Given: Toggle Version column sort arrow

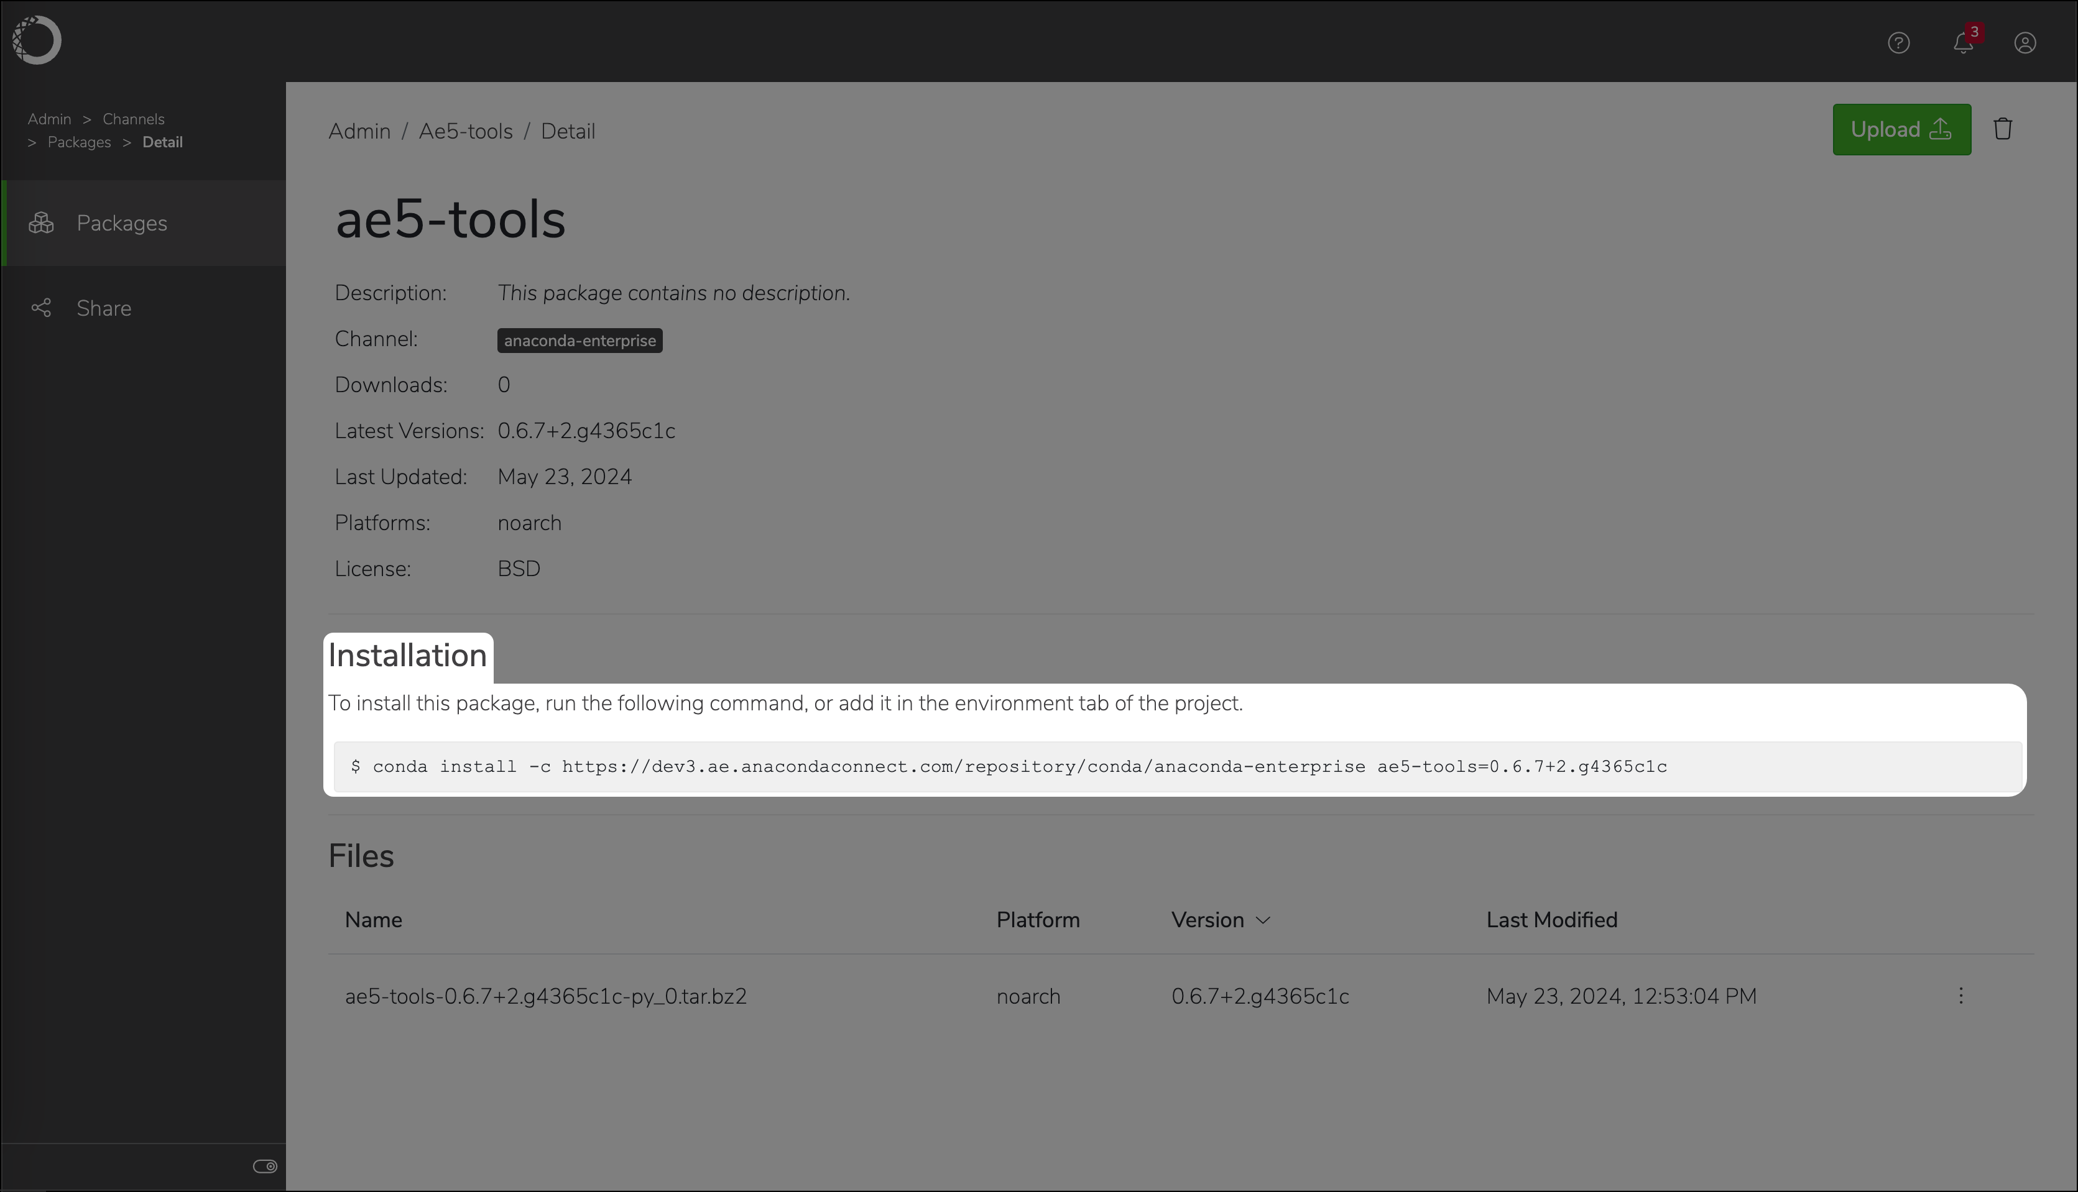Looking at the screenshot, I should pos(1263,920).
